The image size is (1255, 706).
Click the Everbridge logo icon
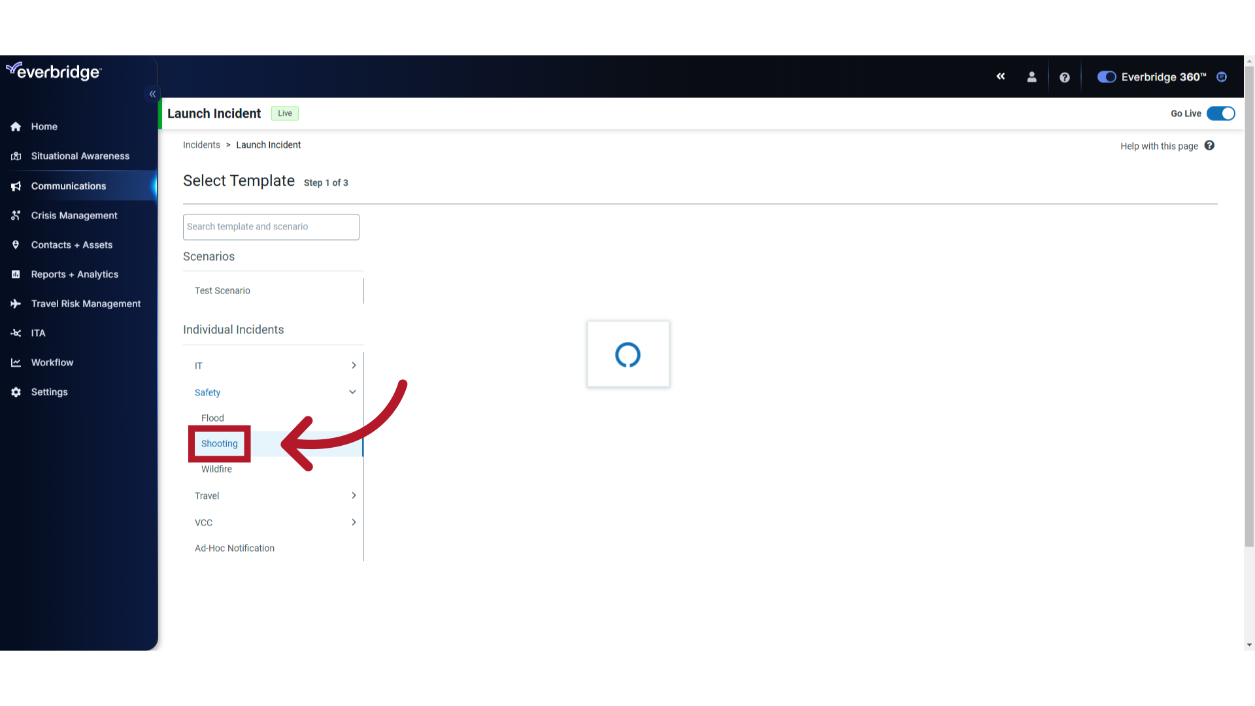54,73
